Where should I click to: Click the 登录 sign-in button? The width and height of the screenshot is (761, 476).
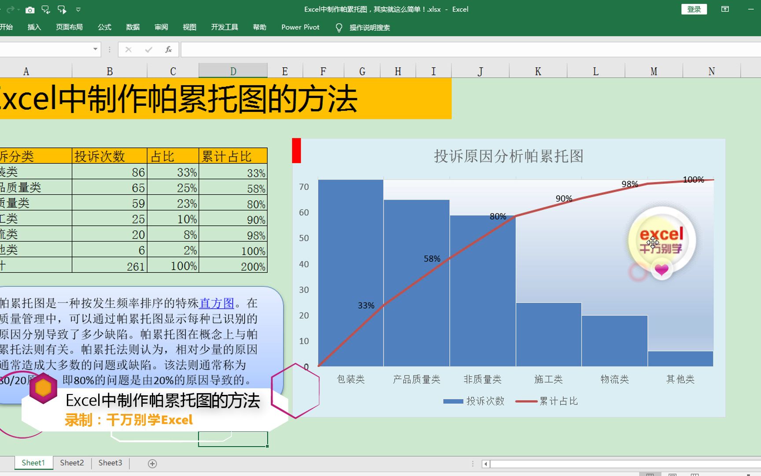point(694,9)
